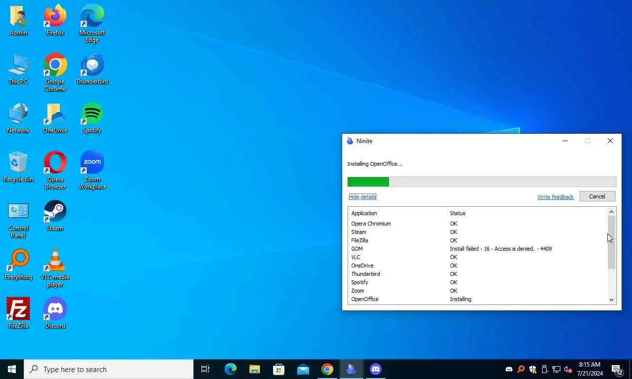The width and height of the screenshot is (632, 379).
Task: Open the notification center with 12 alerts
Action: pos(617,369)
